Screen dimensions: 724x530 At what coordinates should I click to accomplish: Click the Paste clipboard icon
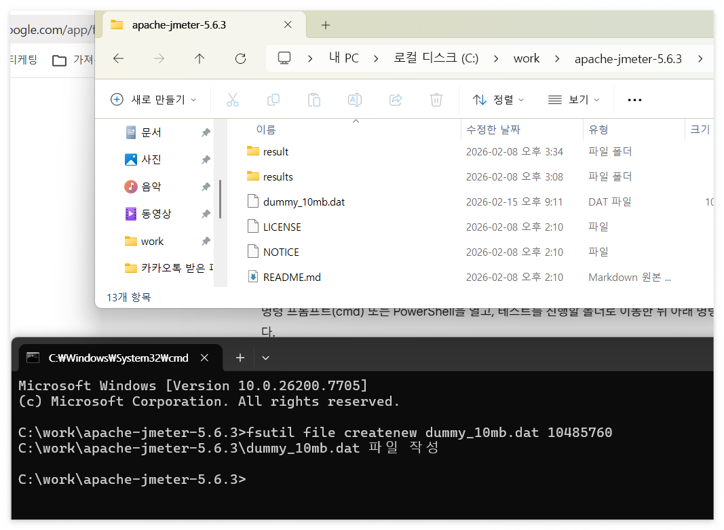[314, 100]
